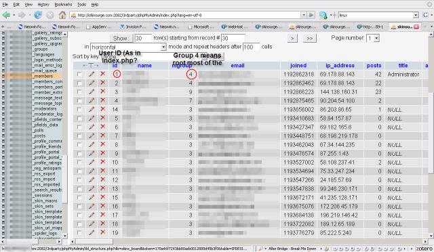Delete row with id 3 via red X

pos(102,91)
